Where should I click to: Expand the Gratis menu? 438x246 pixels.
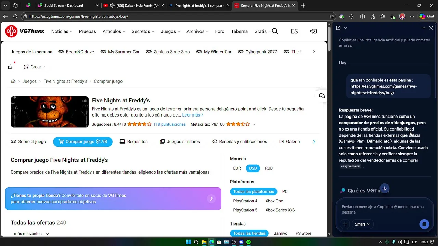[262, 31]
